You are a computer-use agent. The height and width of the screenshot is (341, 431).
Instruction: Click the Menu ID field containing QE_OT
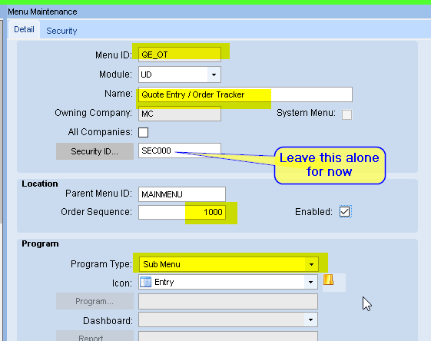[x=180, y=55]
